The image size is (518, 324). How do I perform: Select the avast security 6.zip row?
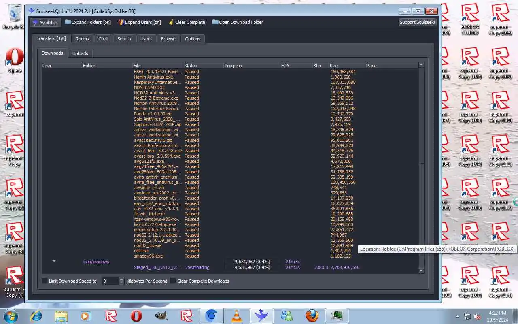coord(230,140)
